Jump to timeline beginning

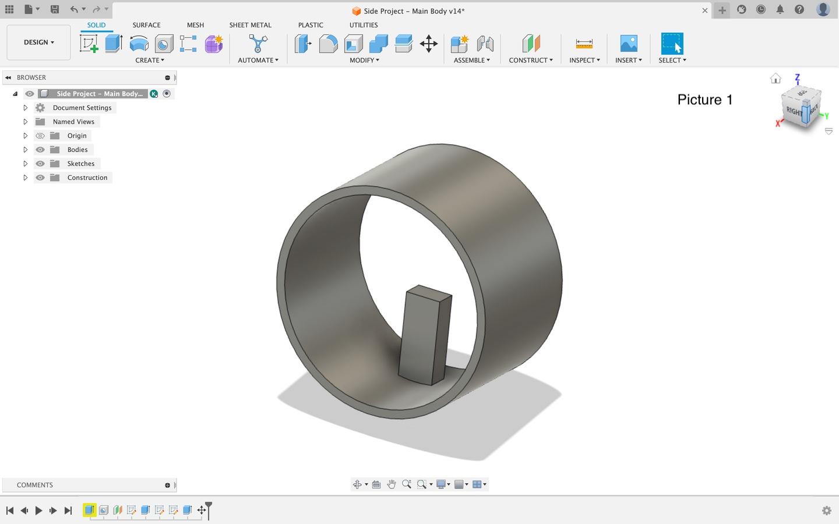(x=10, y=511)
